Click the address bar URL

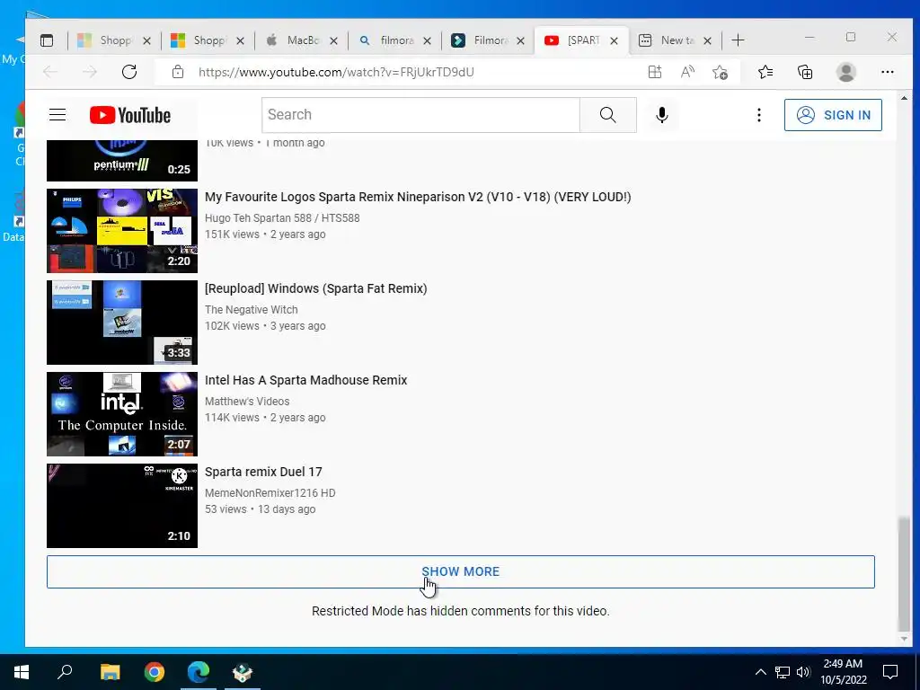point(336,72)
